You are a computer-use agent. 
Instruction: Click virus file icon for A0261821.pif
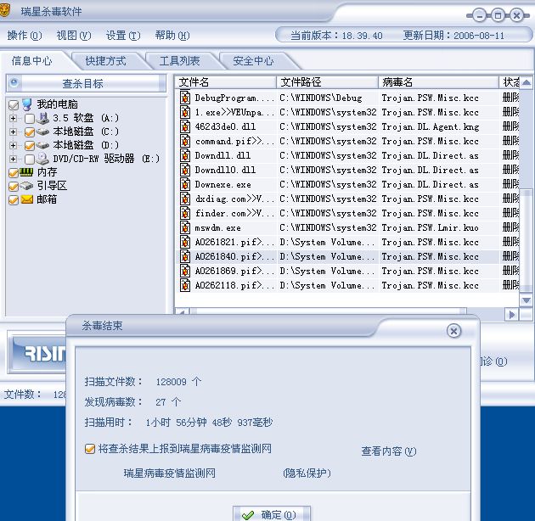185,242
